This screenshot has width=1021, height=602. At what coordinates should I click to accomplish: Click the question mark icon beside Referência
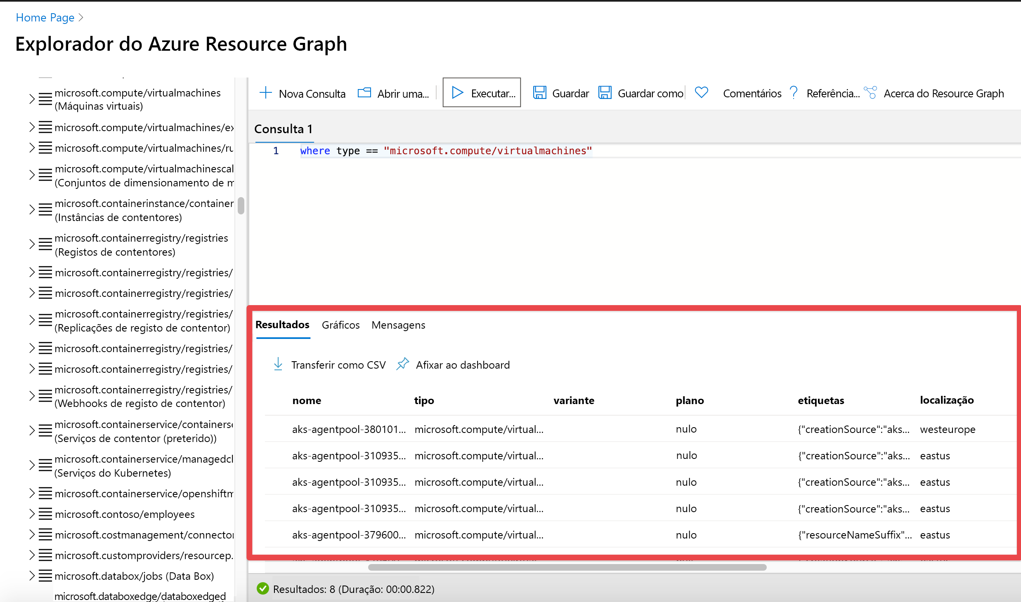click(793, 93)
